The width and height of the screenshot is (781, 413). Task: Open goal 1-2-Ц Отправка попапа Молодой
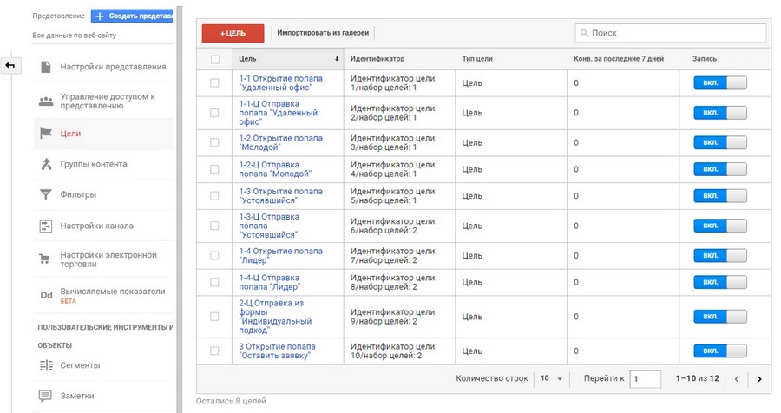coord(275,169)
